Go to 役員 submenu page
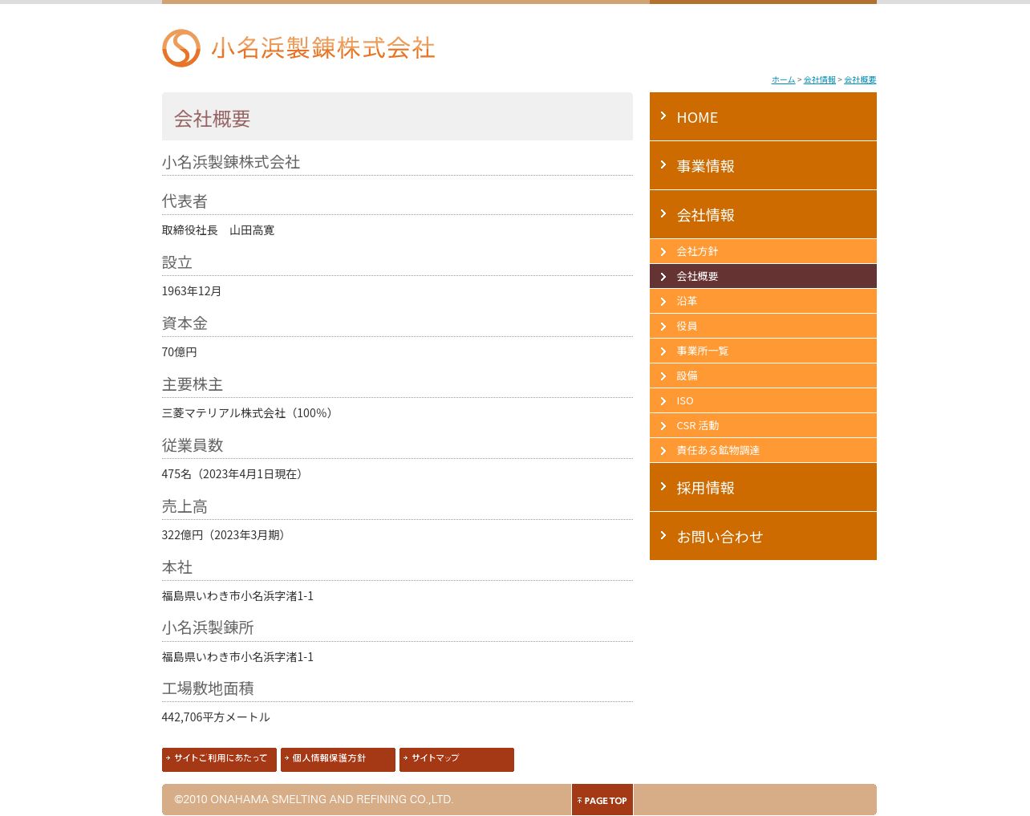 pyautogui.click(x=763, y=326)
